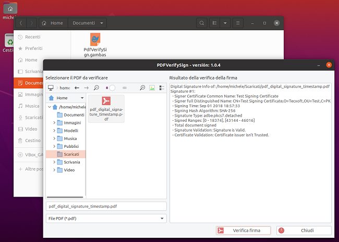Collapse the /home/michele tree node
The height and width of the screenshot is (242, 339).
[x=50, y=107]
